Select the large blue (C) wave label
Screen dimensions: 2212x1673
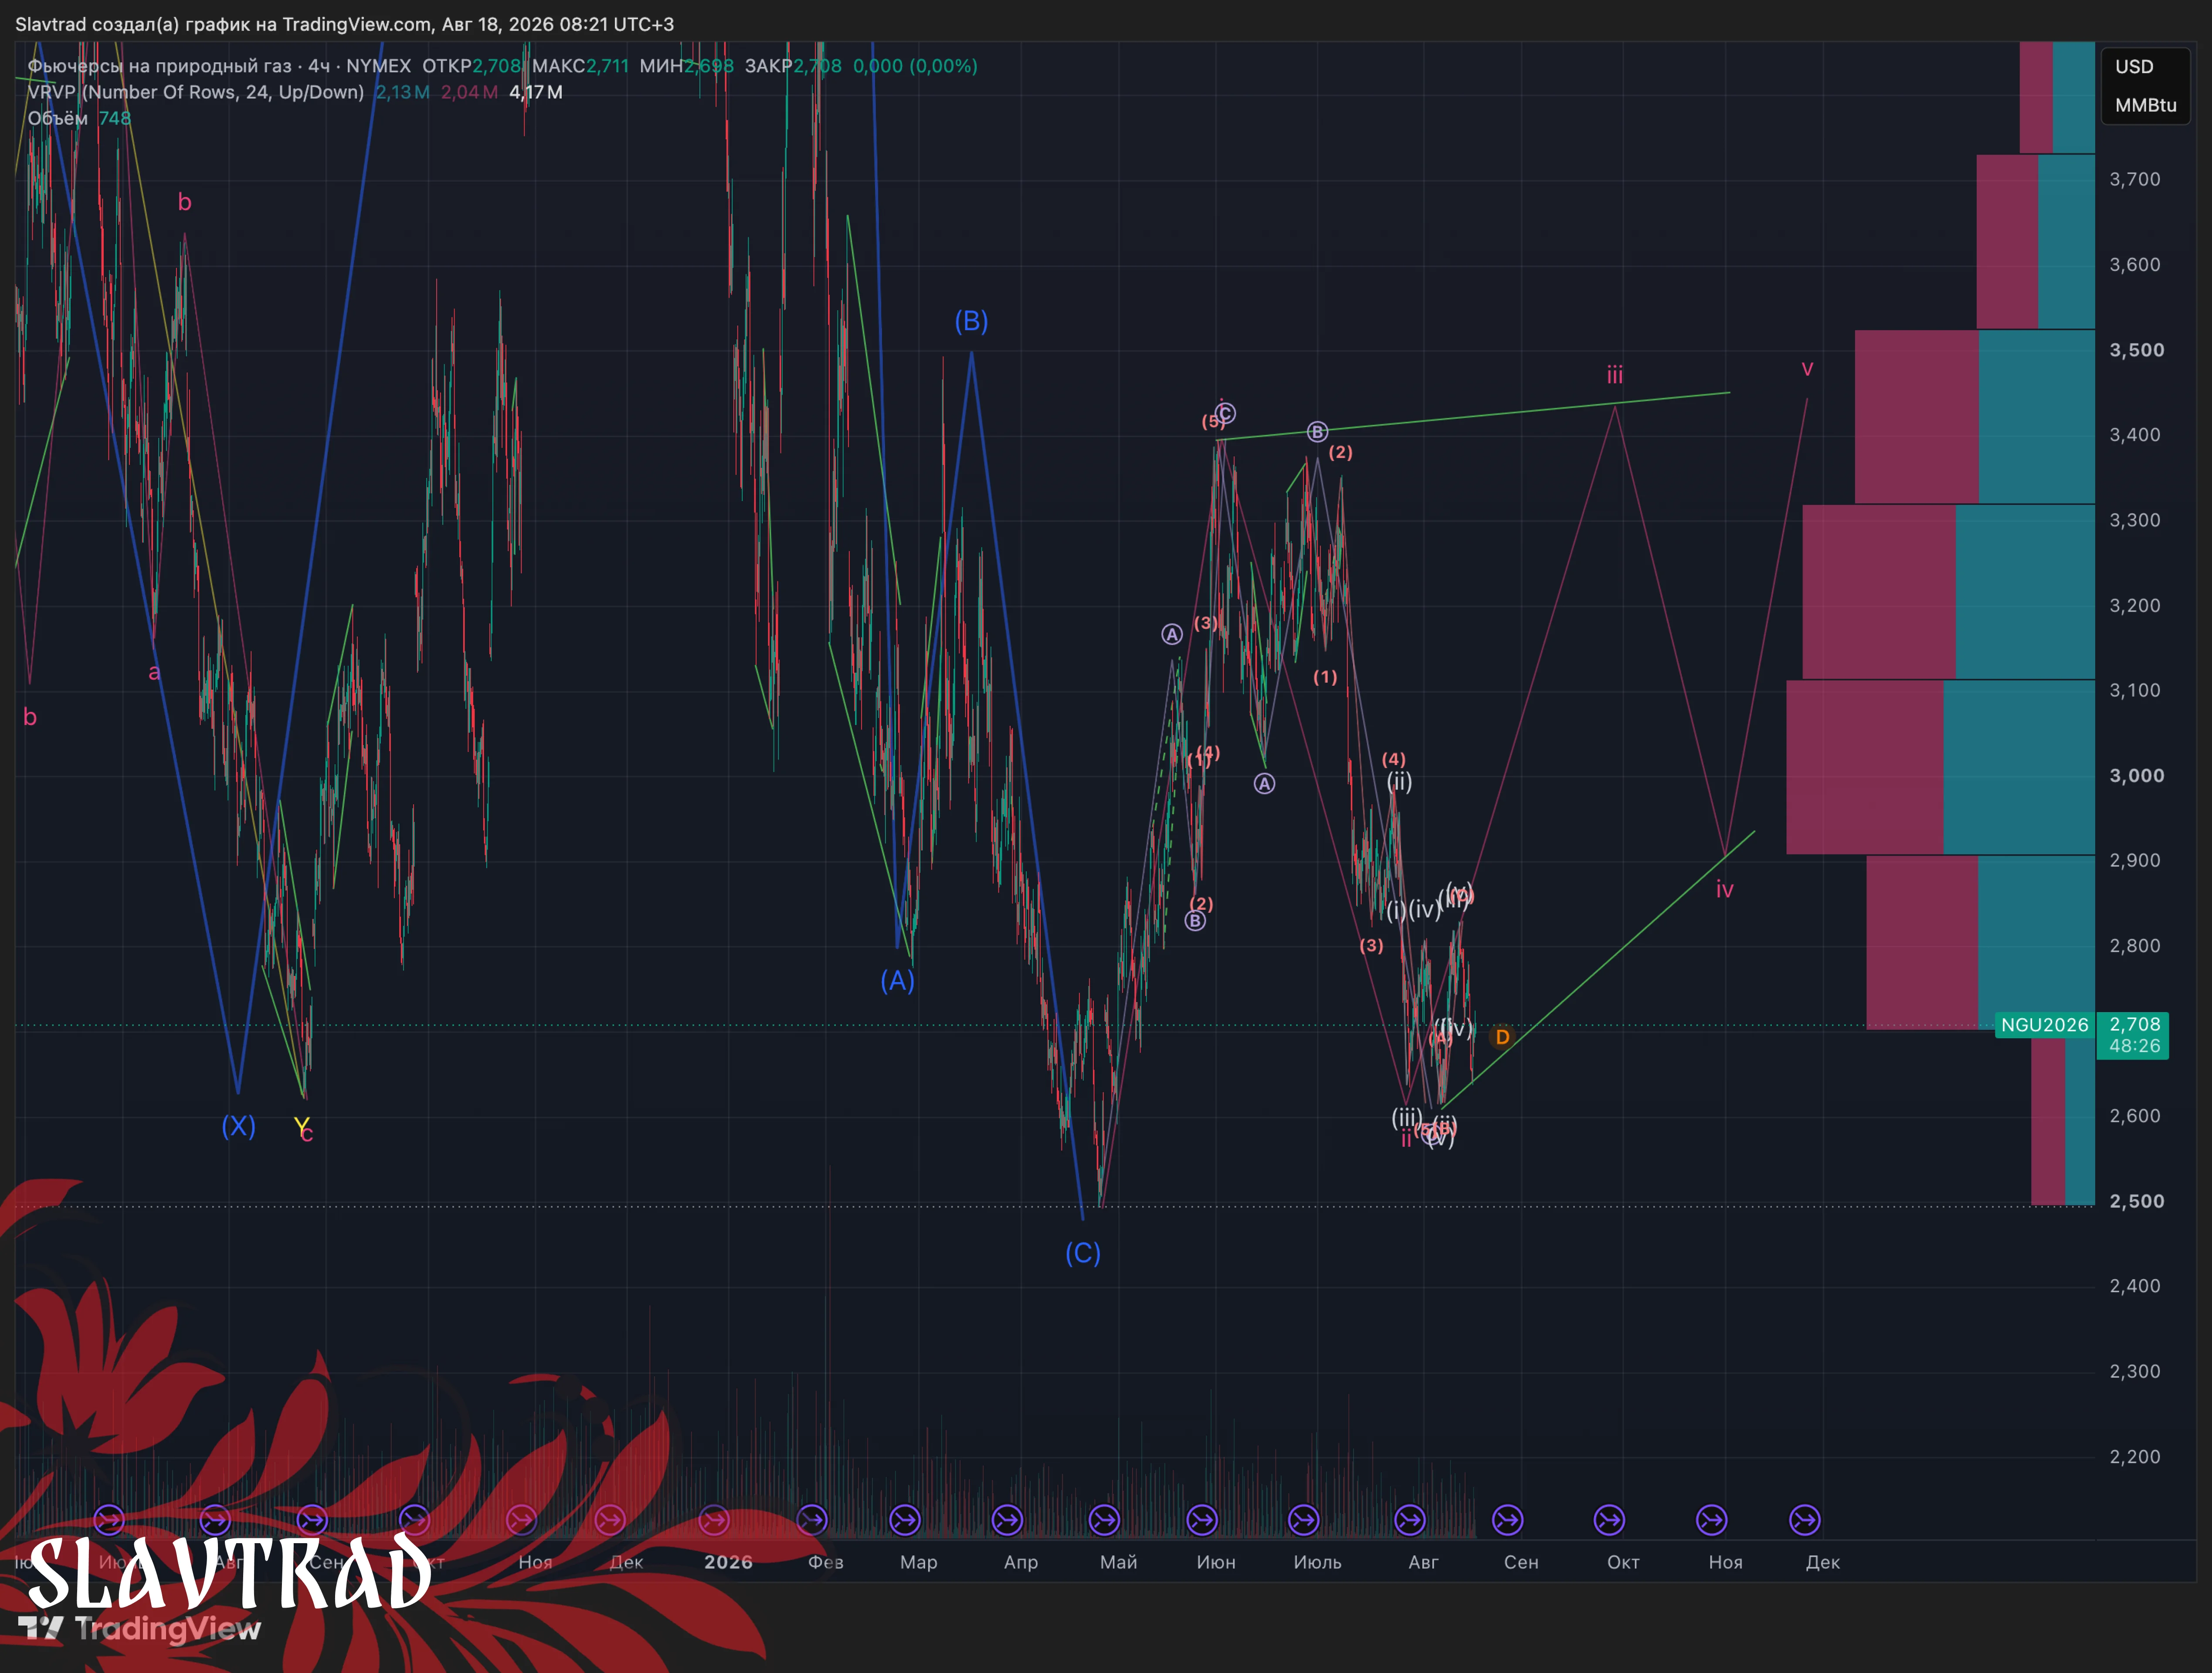(x=1083, y=1253)
